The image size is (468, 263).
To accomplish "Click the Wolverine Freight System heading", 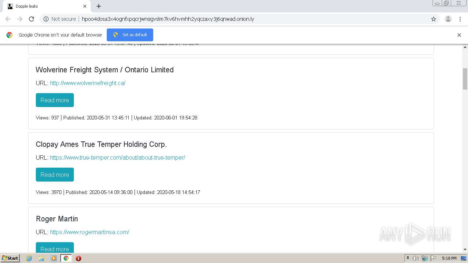I will (105, 70).
